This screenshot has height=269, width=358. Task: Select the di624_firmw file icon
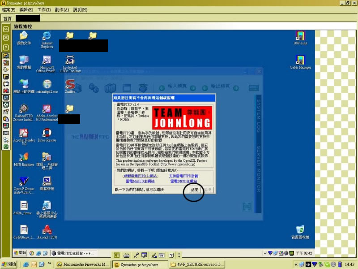point(24,208)
